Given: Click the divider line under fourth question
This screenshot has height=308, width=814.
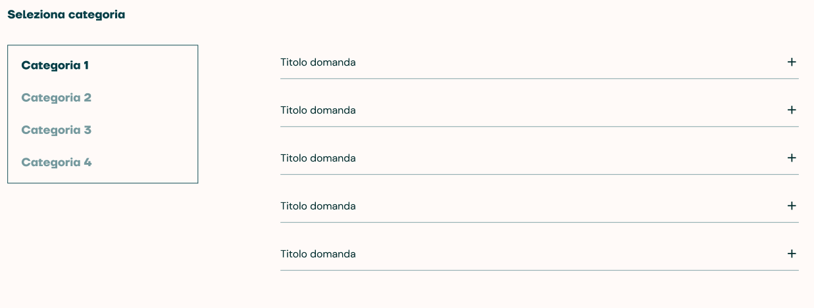Looking at the screenshot, I should [x=540, y=223].
